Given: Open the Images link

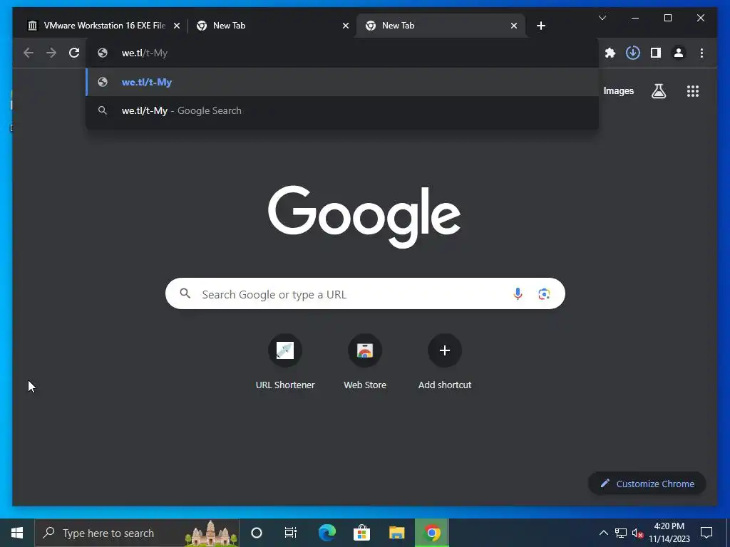Looking at the screenshot, I should 618,91.
